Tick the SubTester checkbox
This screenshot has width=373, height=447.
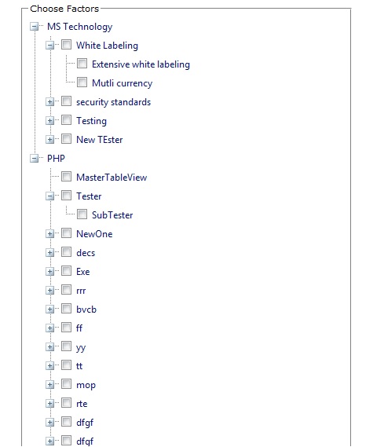tap(82, 214)
